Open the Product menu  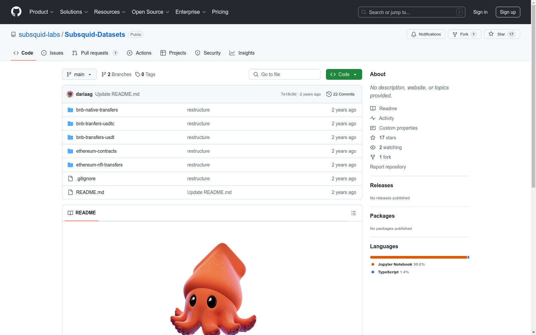(x=42, y=12)
